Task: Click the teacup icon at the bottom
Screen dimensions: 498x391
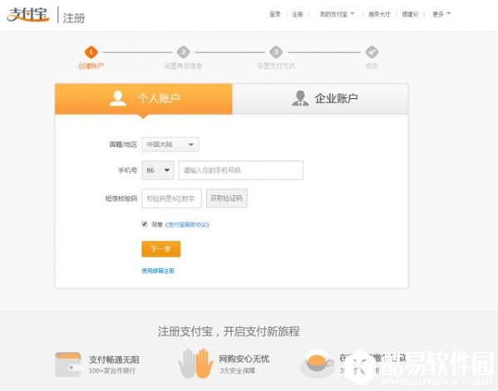Action: [x=317, y=364]
